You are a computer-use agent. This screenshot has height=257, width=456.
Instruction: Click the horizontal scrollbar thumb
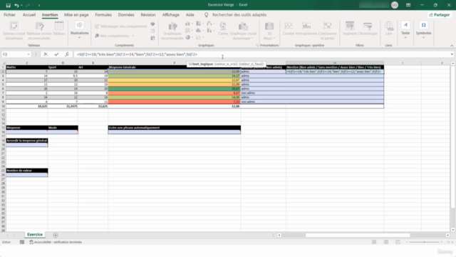(358, 235)
